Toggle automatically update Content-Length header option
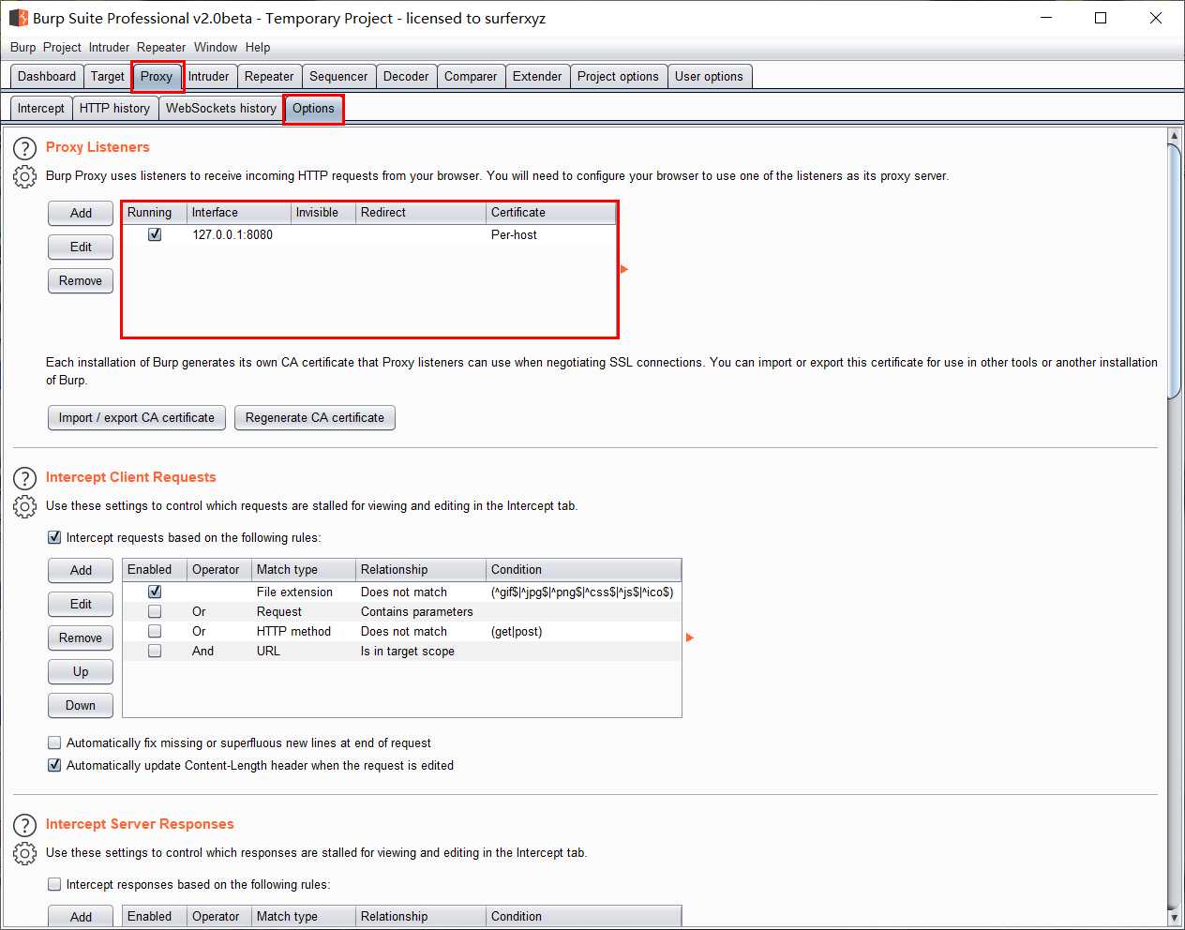The height and width of the screenshot is (930, 1185). (x=54, y=765)
